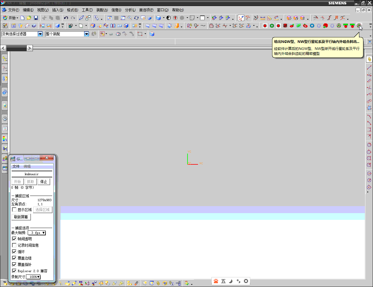Image resolution: width=373 pixels, height=287 pixels.
Task: Click the line tool in right toolbar
Action: [369, 67]
